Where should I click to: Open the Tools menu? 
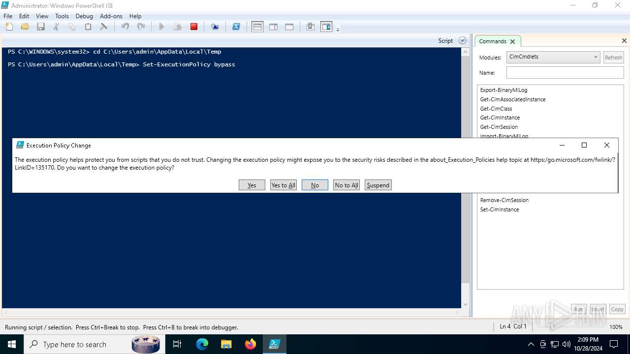(x=62, y=16)
